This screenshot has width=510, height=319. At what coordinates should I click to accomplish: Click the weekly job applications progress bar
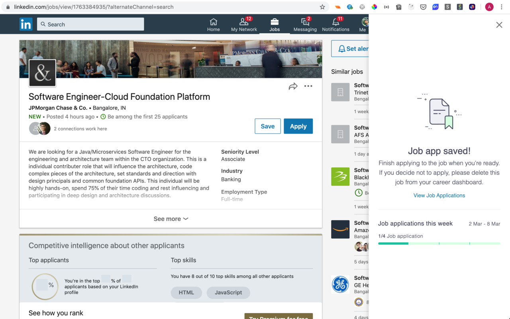click(x=439, y=243)
